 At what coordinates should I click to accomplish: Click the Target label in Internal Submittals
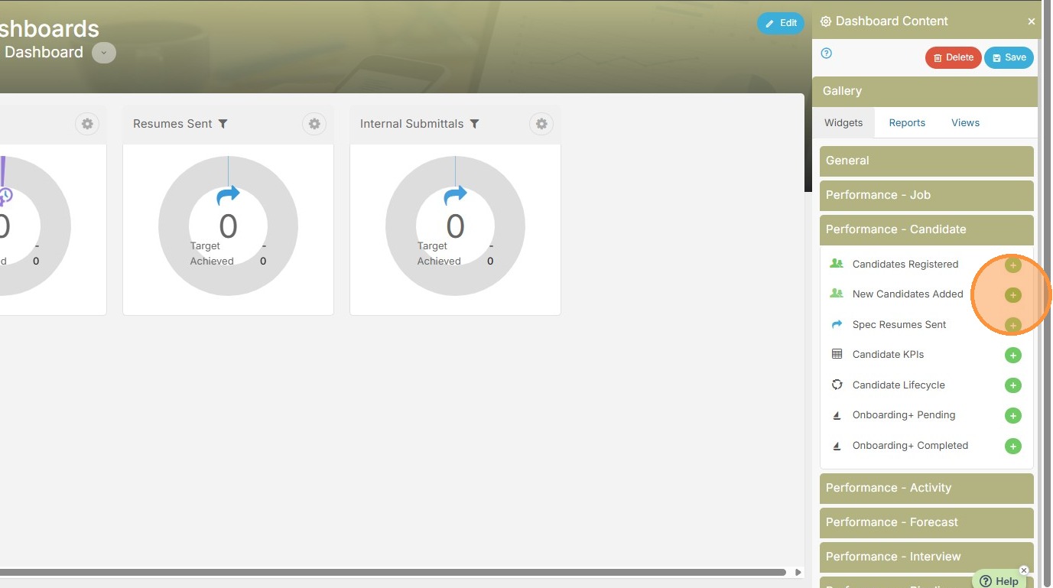[x=432, y=246]
